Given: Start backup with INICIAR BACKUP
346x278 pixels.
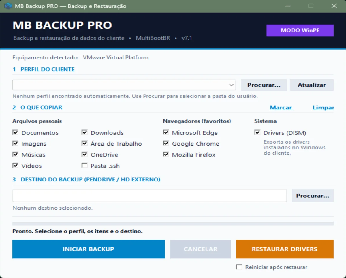Looking at the screenshot, I should click(x=89, y=249).
